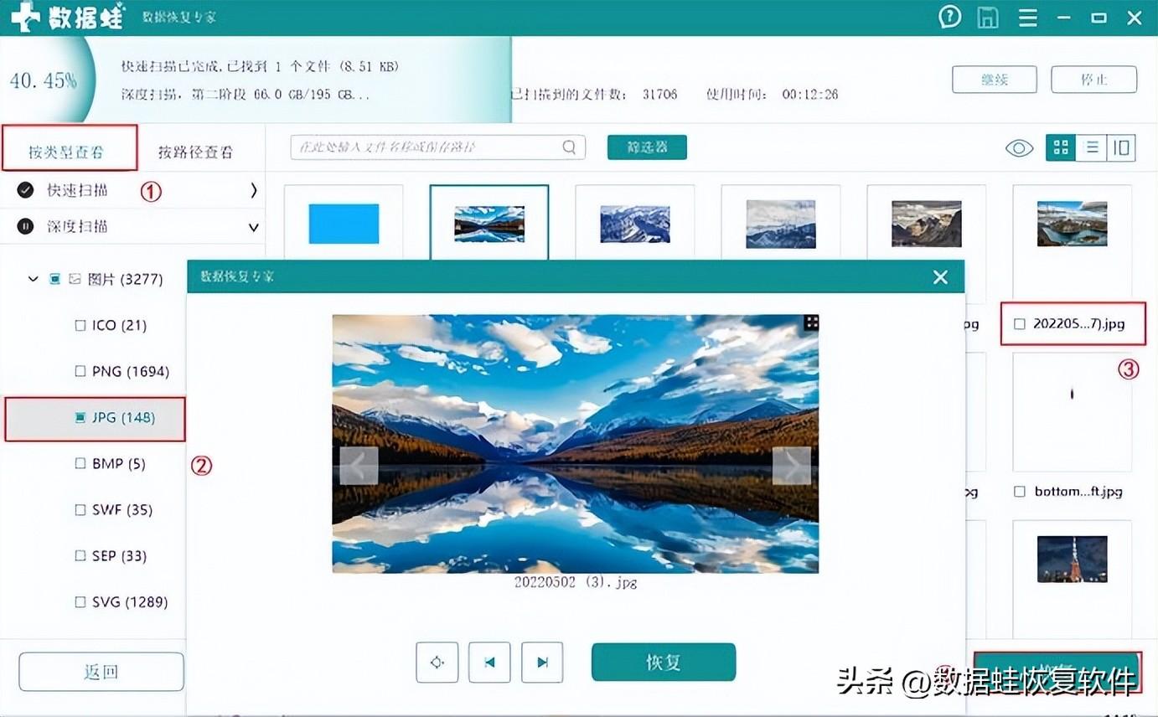Open the 筛选器 filter panel
Screen dimensions: 1158x717
(646, 147)
